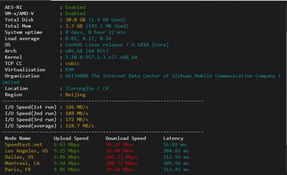Image resolution: width=287 pixels, height=175 pixels.
Task: Select the System uptime value text
Action: tap(96, 32)
